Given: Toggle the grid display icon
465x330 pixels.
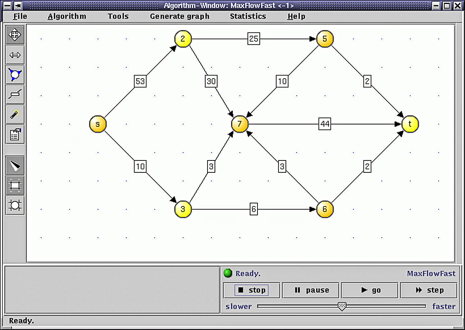Looking at the screenshot, I should click(15, 185).
